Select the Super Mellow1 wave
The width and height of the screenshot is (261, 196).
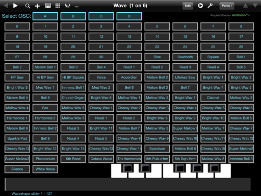(185, 129)
